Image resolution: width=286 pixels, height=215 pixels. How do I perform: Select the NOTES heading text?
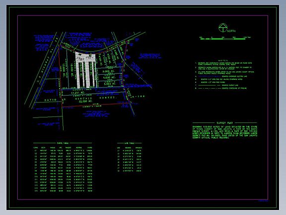point(223,61)
